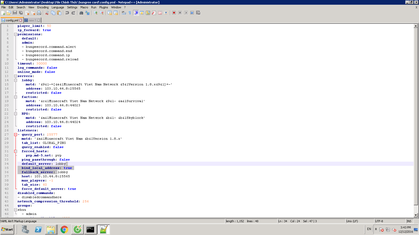419x235 pixels.
Task: Click the Zoom Out magnifier icon
Action: 102,13
